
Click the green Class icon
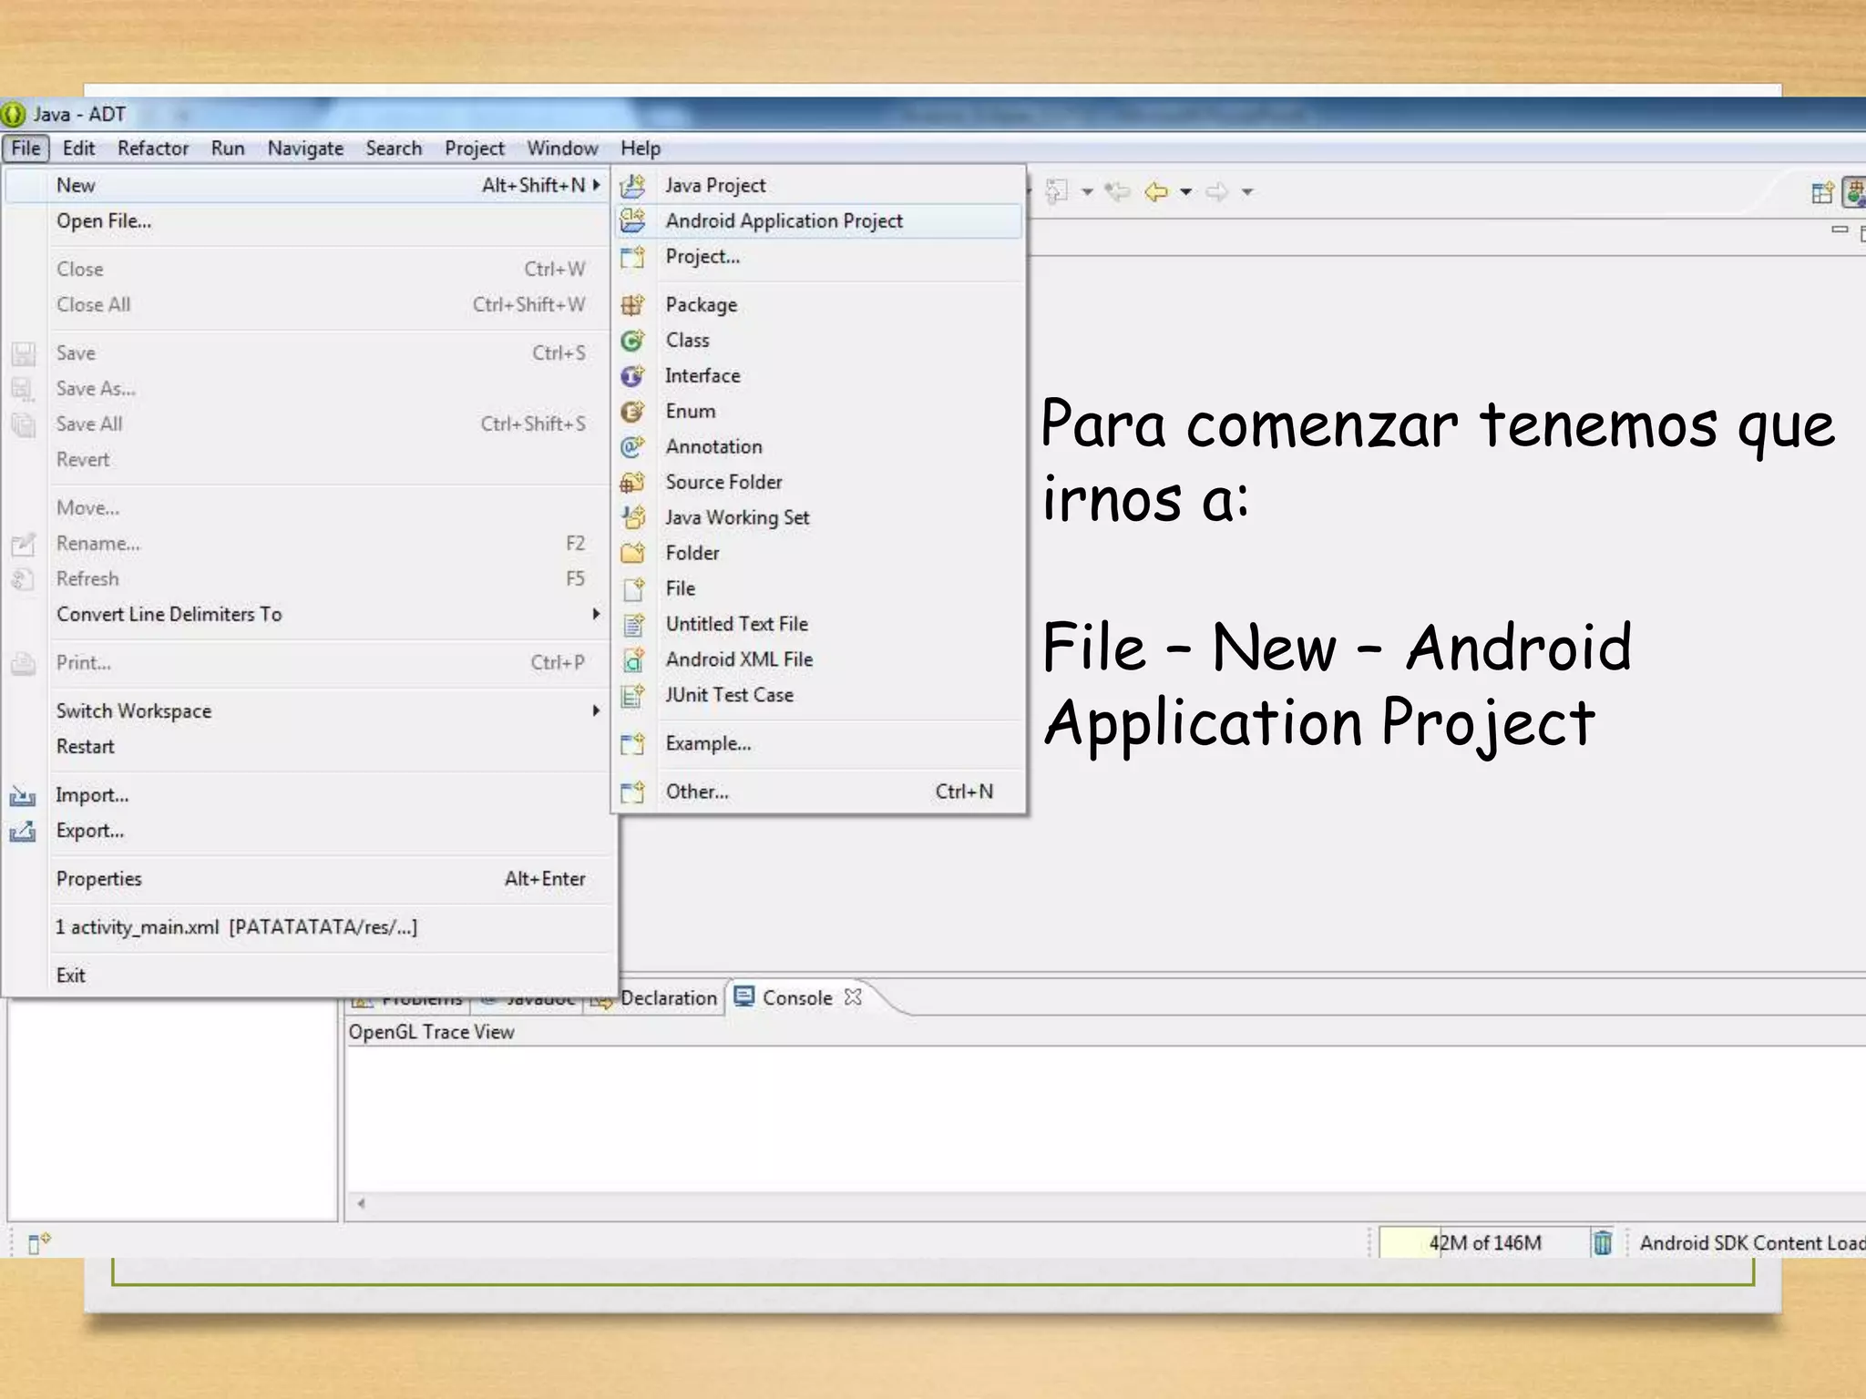(632, 340)
